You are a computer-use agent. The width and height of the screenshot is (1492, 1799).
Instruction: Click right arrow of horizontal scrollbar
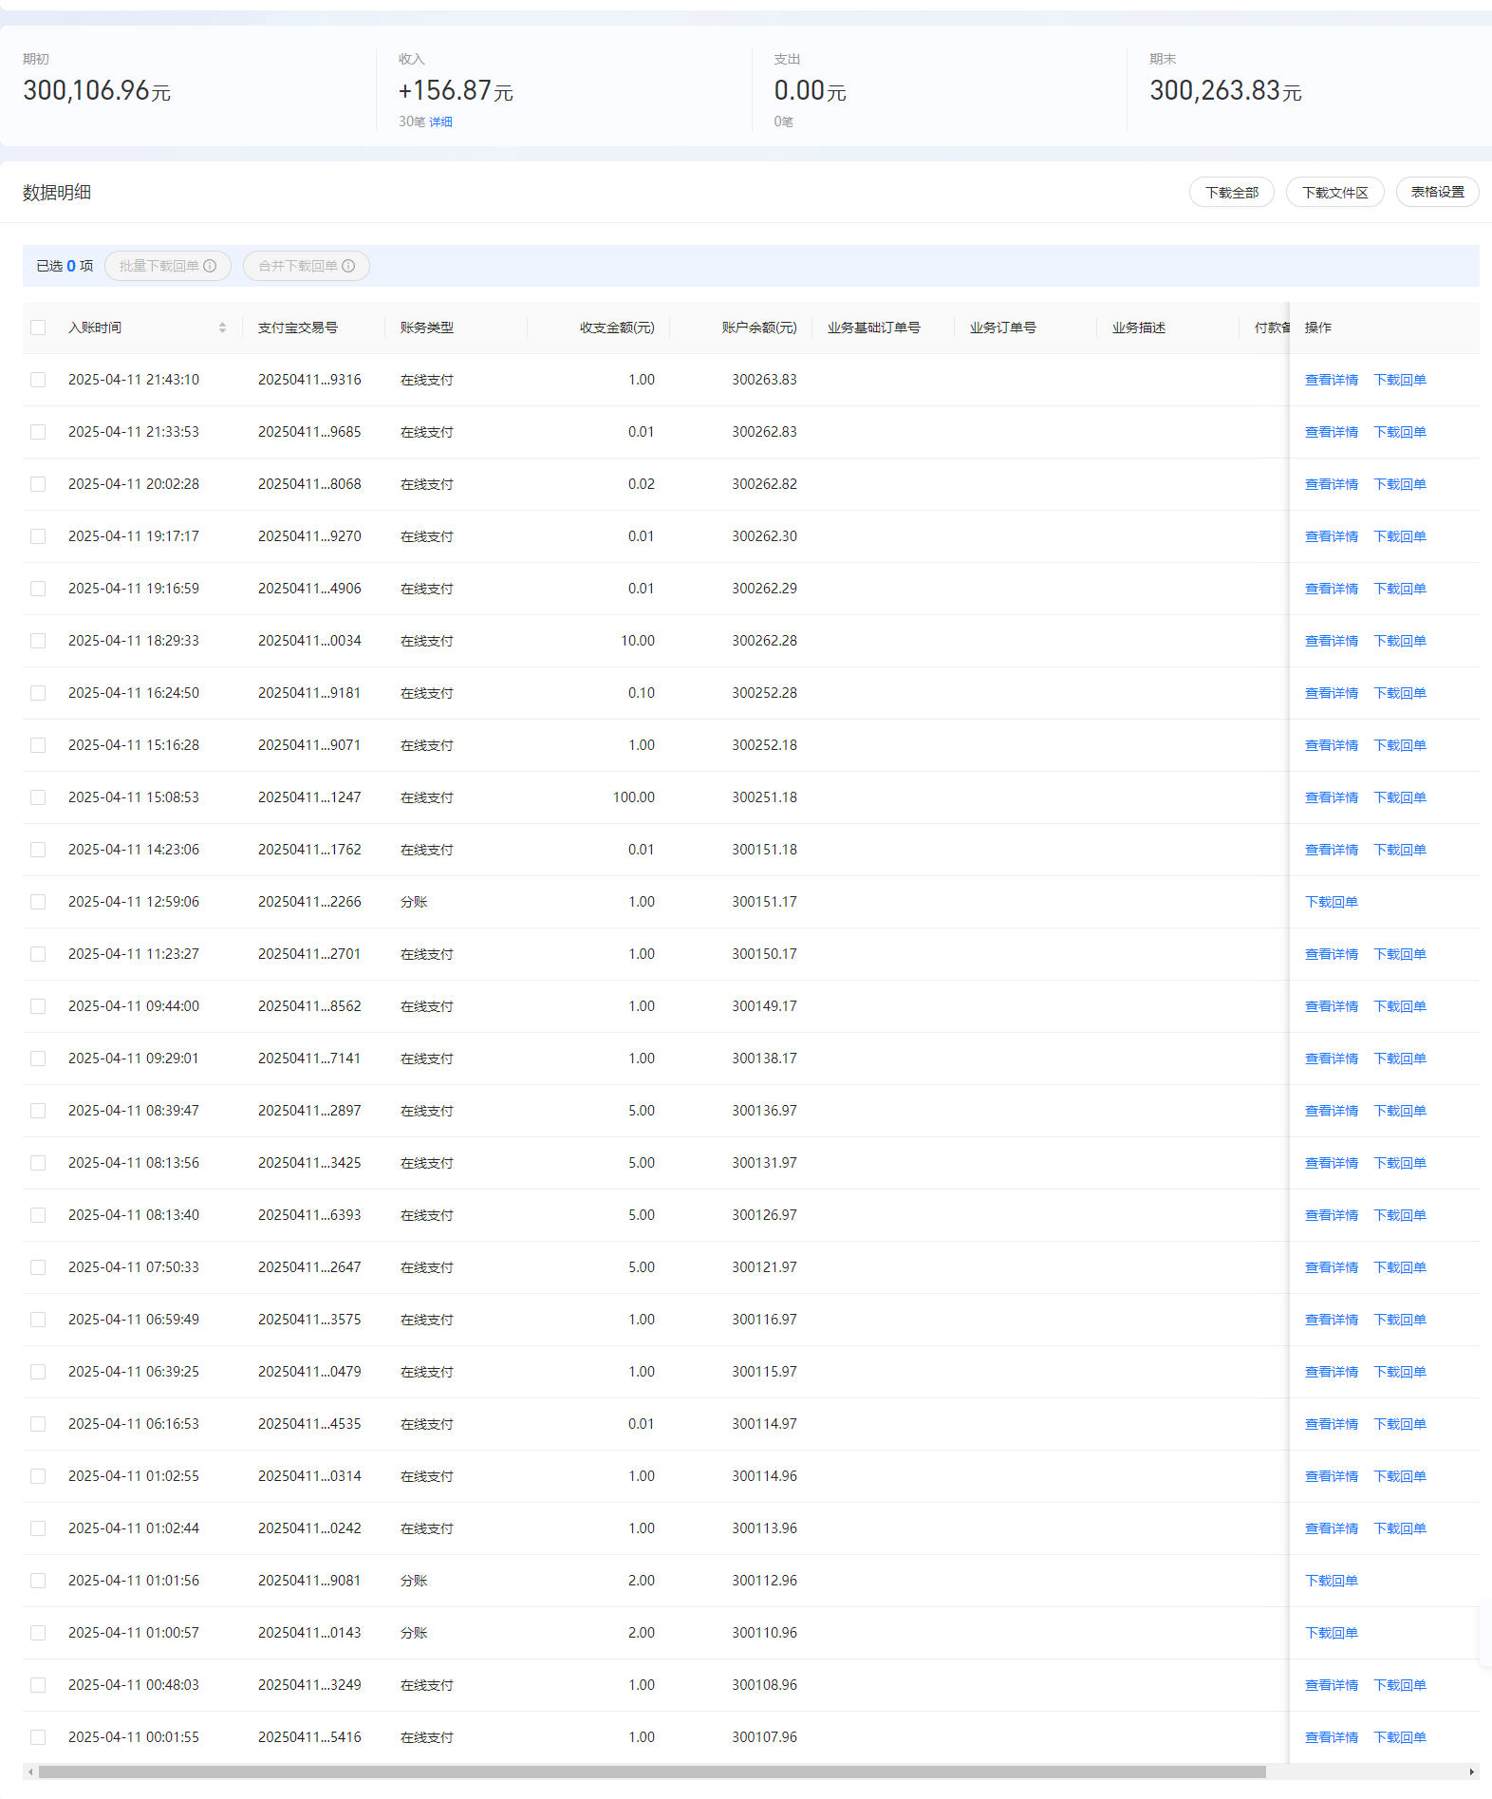pyautogui.click(x=1471, y=1771)
